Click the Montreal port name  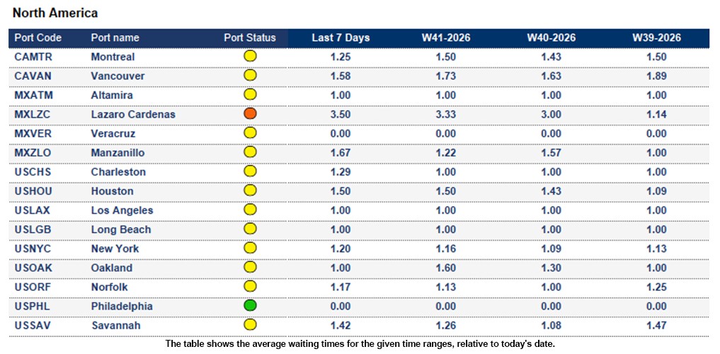(113, 57)
